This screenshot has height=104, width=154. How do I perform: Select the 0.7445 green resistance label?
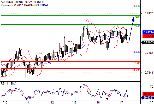136,26
